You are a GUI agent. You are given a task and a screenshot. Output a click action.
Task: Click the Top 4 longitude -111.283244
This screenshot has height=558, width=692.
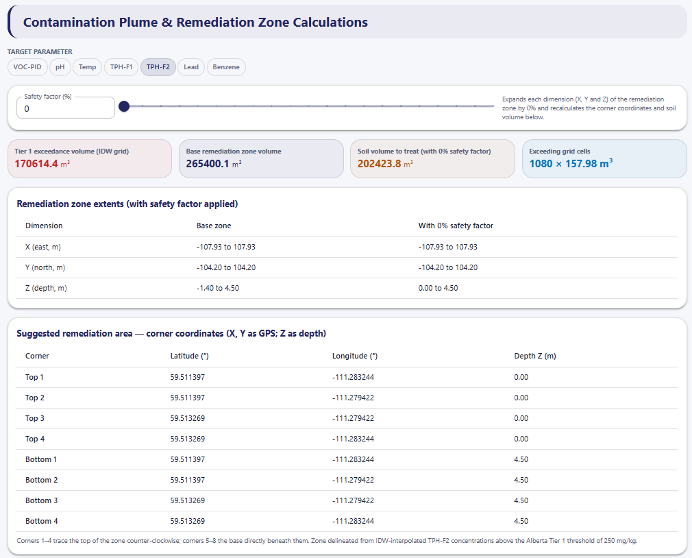point(353,439)
